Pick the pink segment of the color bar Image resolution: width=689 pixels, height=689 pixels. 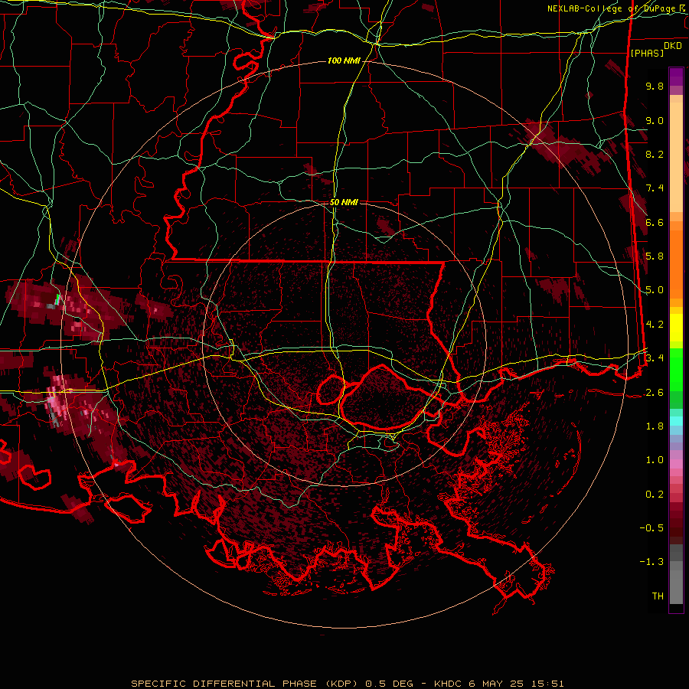pos(676,464)
